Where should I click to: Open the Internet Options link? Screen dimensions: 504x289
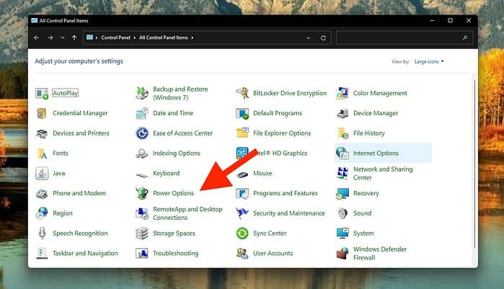tap(376, 153)
